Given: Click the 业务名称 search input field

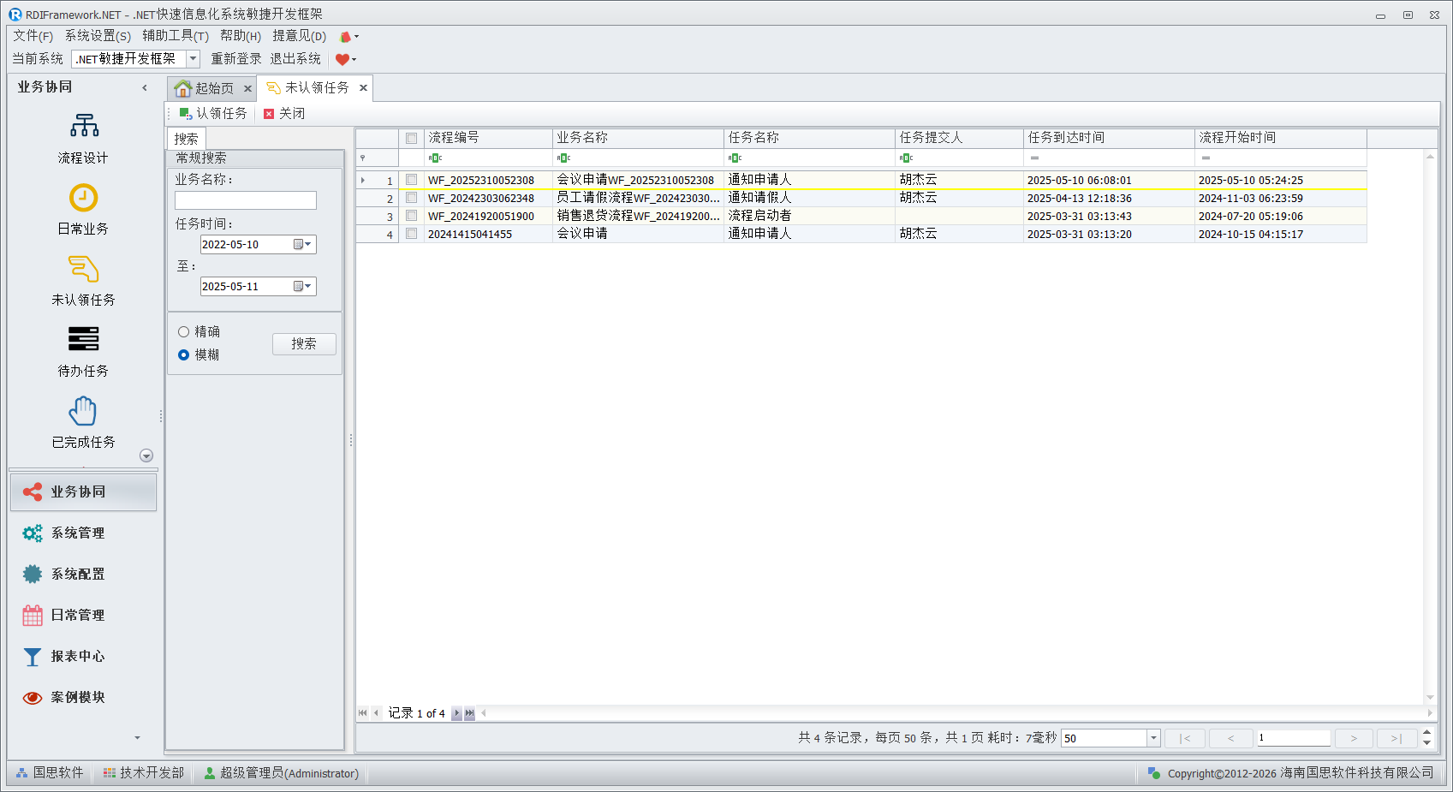Looking at the screenshot, I should pyautogui.click(x=246, y=200).
